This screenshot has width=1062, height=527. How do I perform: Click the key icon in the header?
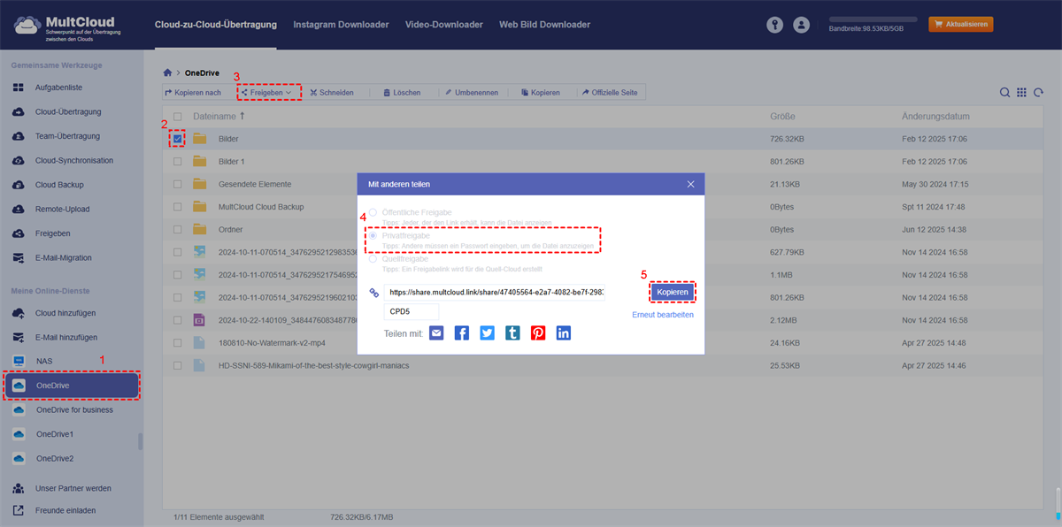tap(776, 25)
